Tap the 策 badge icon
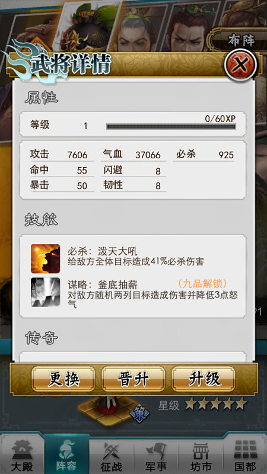This screenshot has height=474, width=267. tap(141, 413)
